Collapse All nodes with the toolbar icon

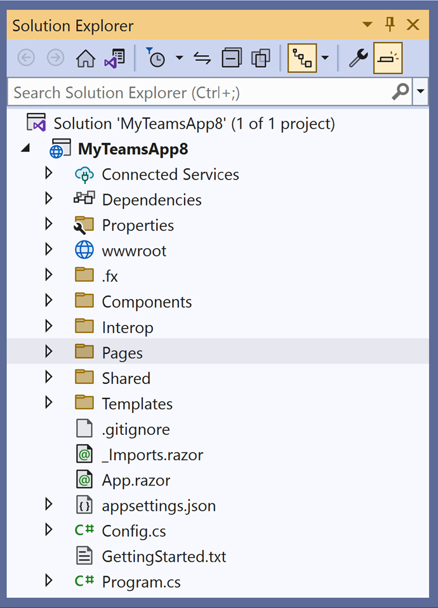(232, 58)
